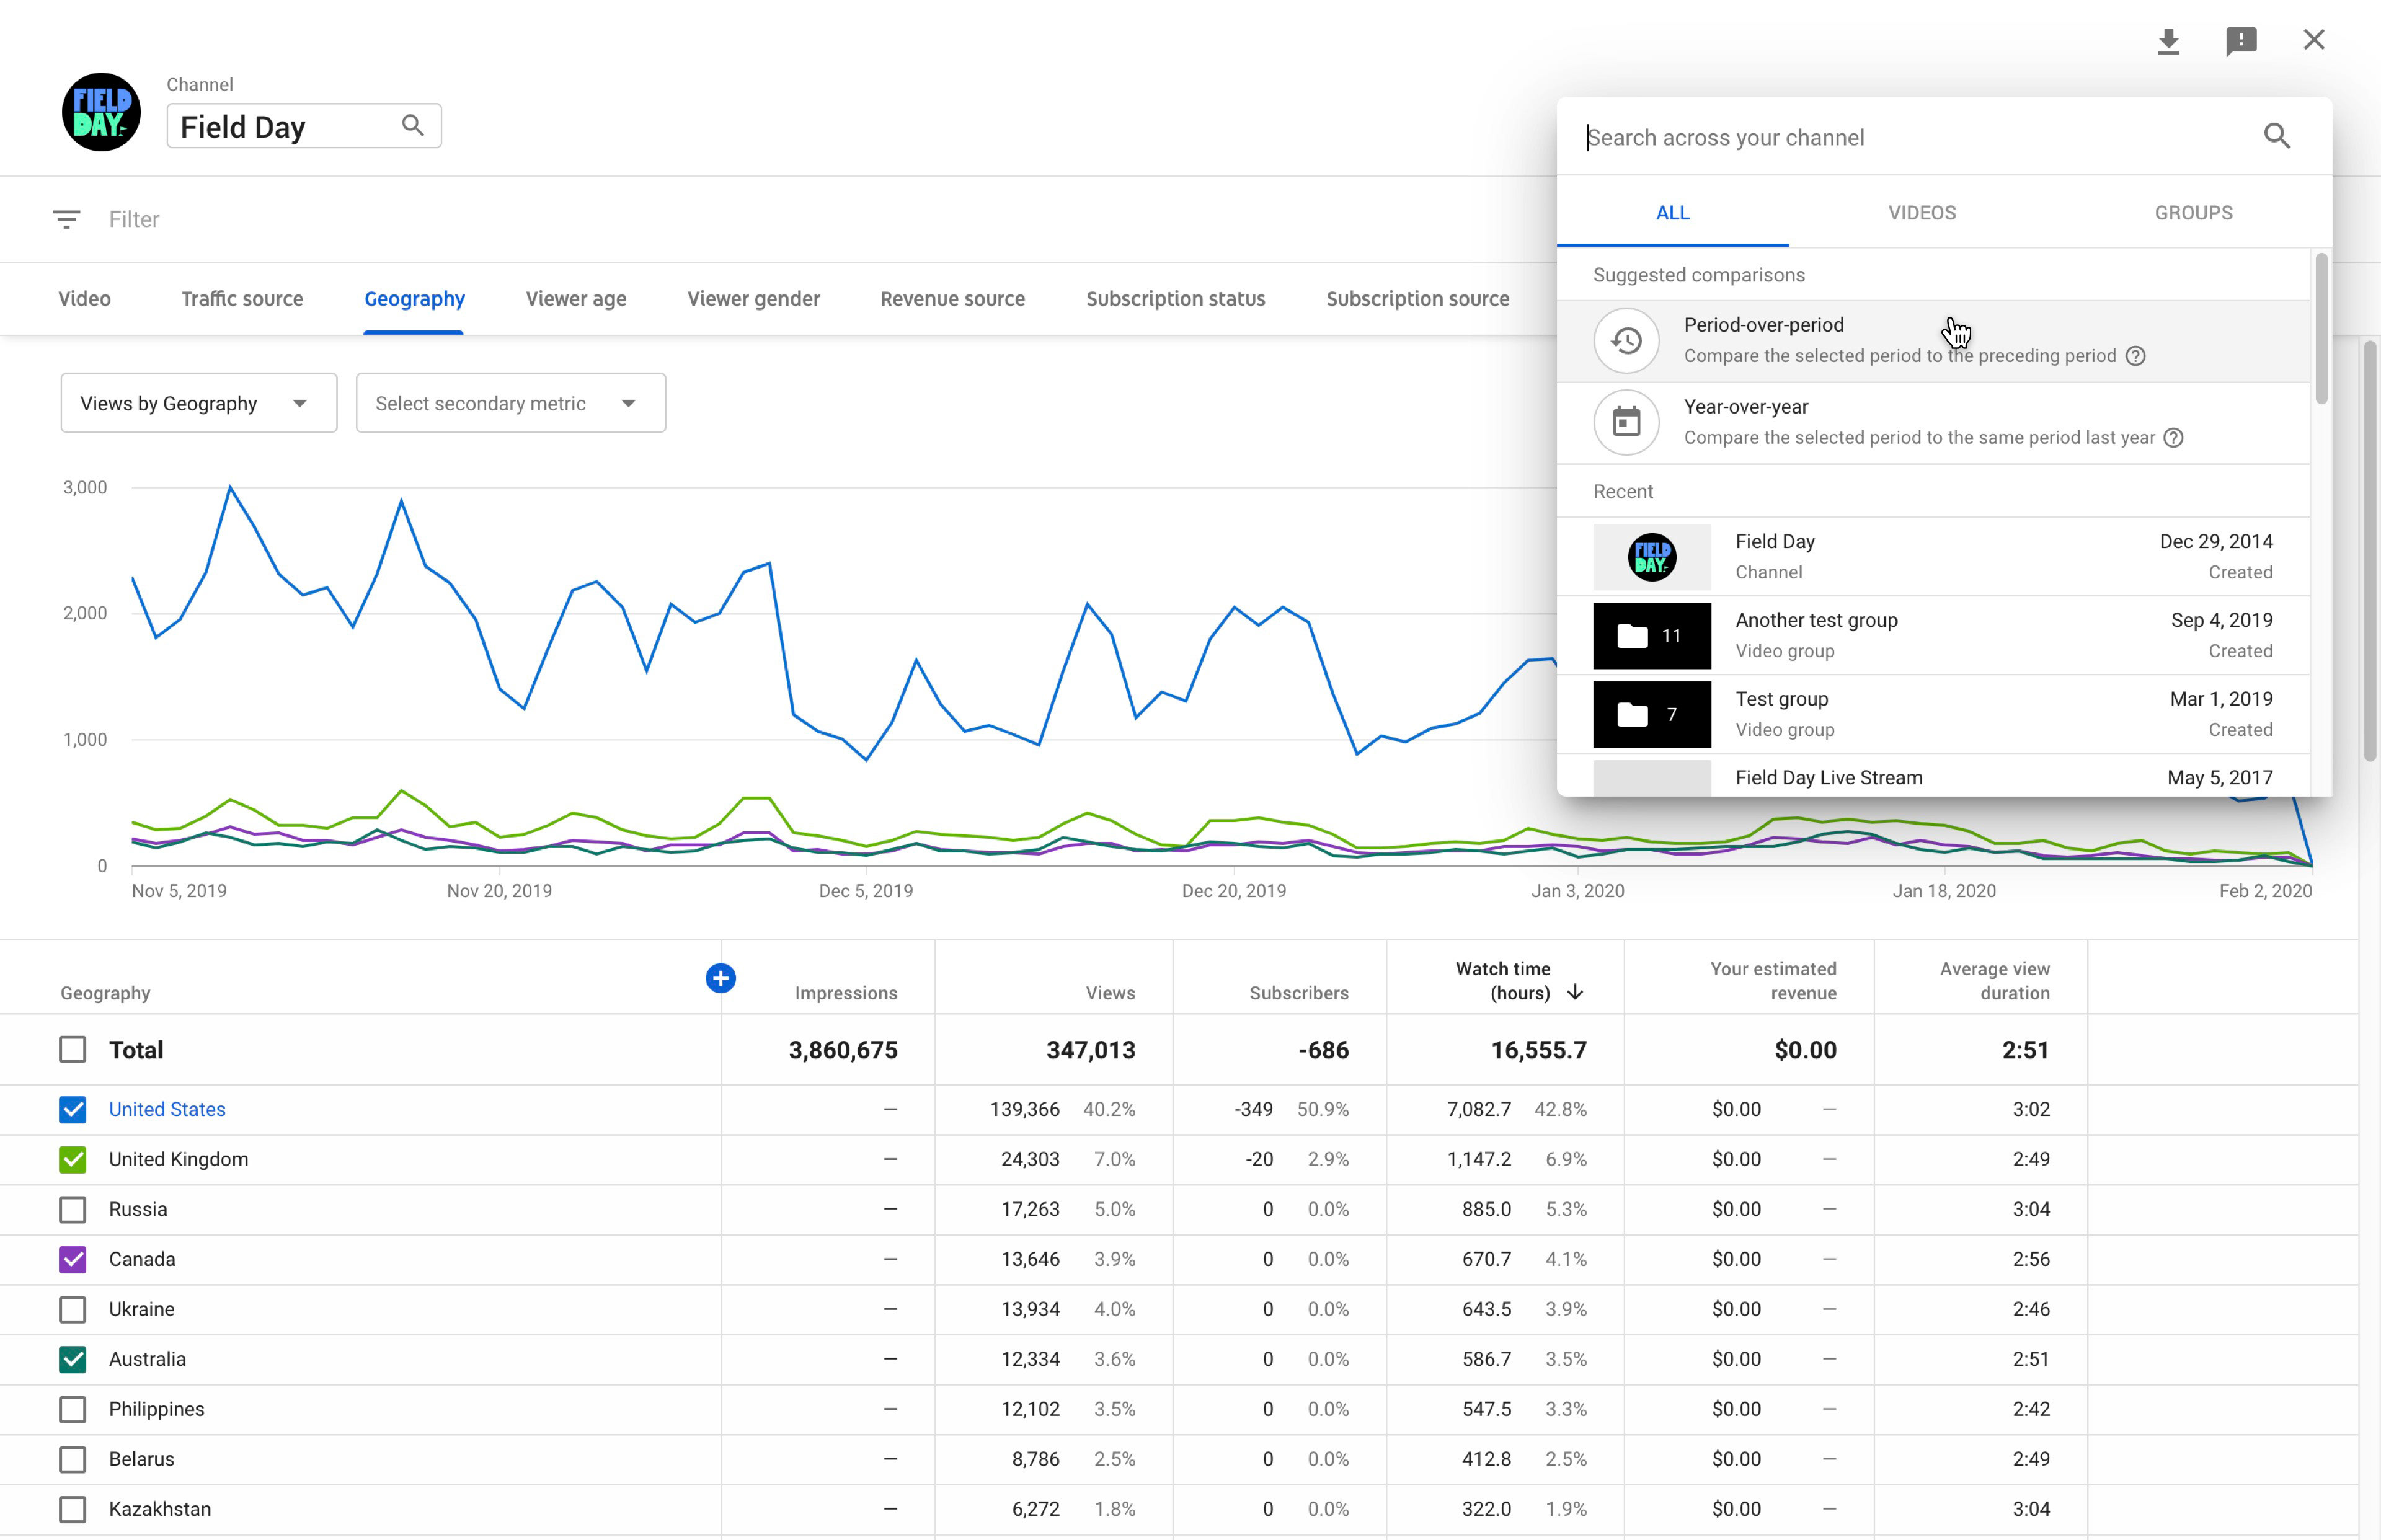The image size is (2381, 1540).
Task: Click the Geography column header label
Action: [x=105, y=993]
